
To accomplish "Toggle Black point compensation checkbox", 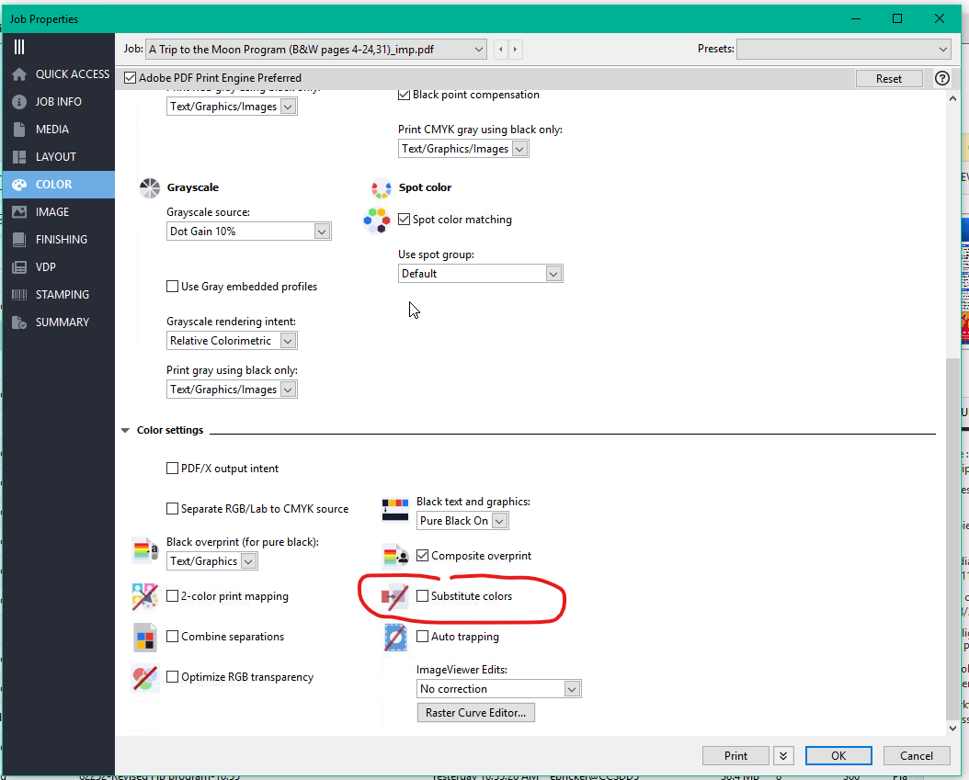I will point(405,95).
